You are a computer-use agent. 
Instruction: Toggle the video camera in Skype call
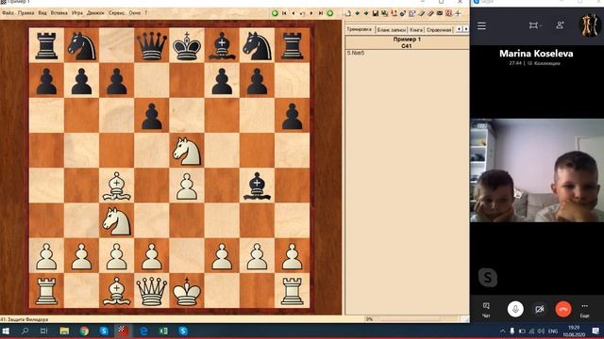539,309
